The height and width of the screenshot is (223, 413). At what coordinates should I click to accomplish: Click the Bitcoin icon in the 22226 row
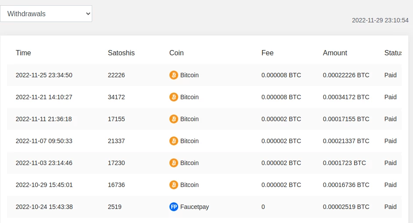(174, 75)
